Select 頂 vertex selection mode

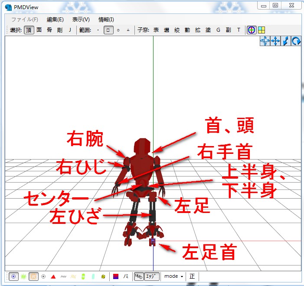(x=29, y=30)
